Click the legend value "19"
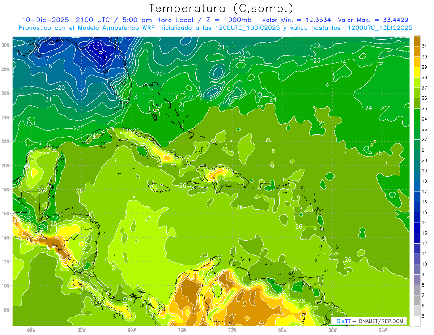The image size is (434, 335). tap(425, 171)
